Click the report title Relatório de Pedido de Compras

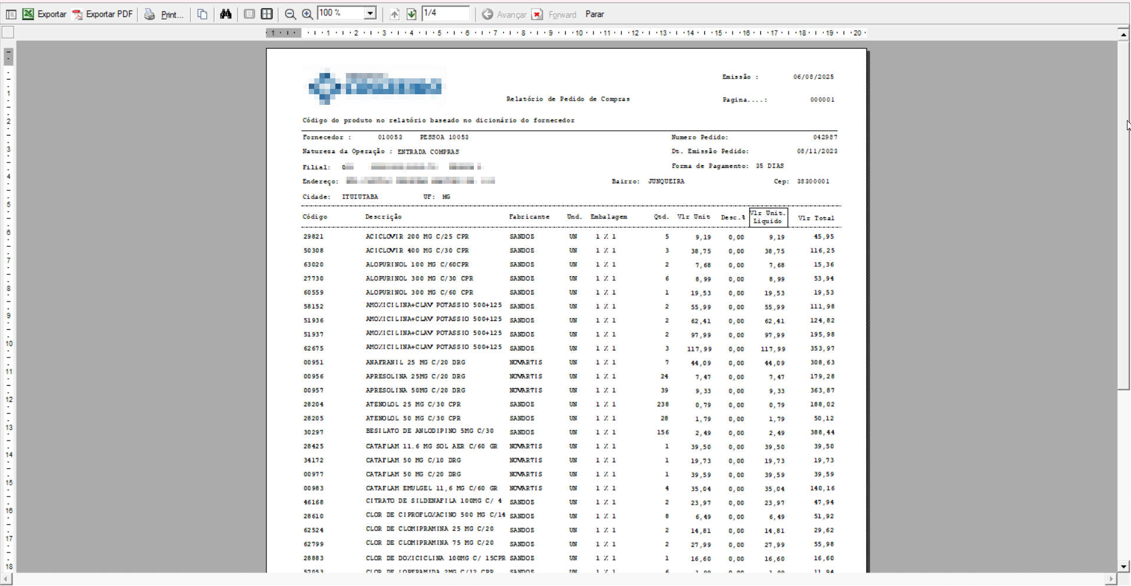568,99
